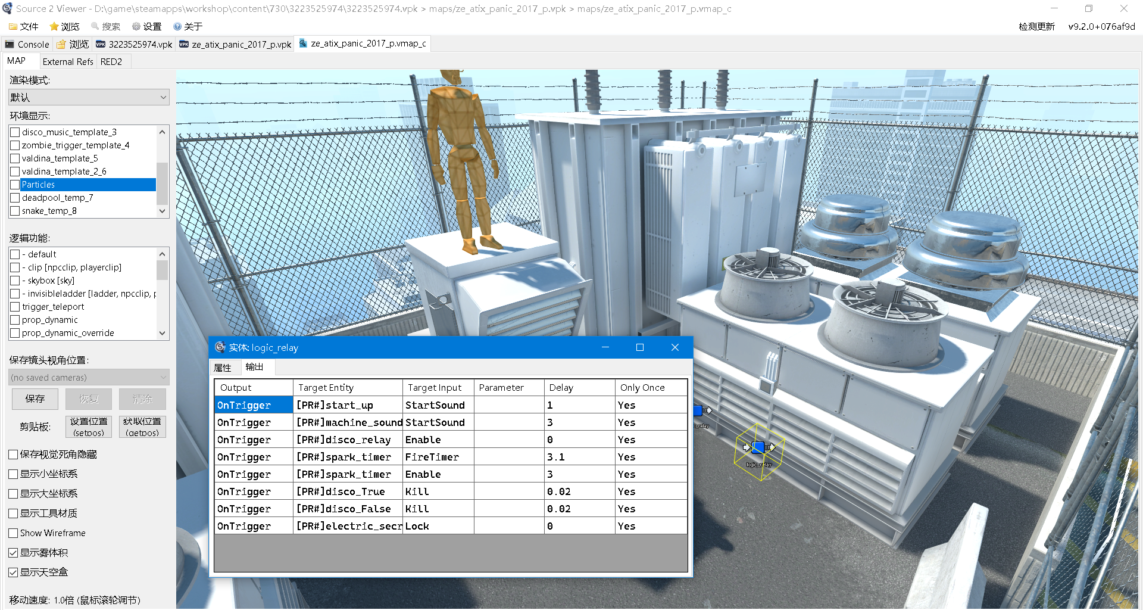
Task: Click 检测更新 link
Action: (x=1036, y=27)
